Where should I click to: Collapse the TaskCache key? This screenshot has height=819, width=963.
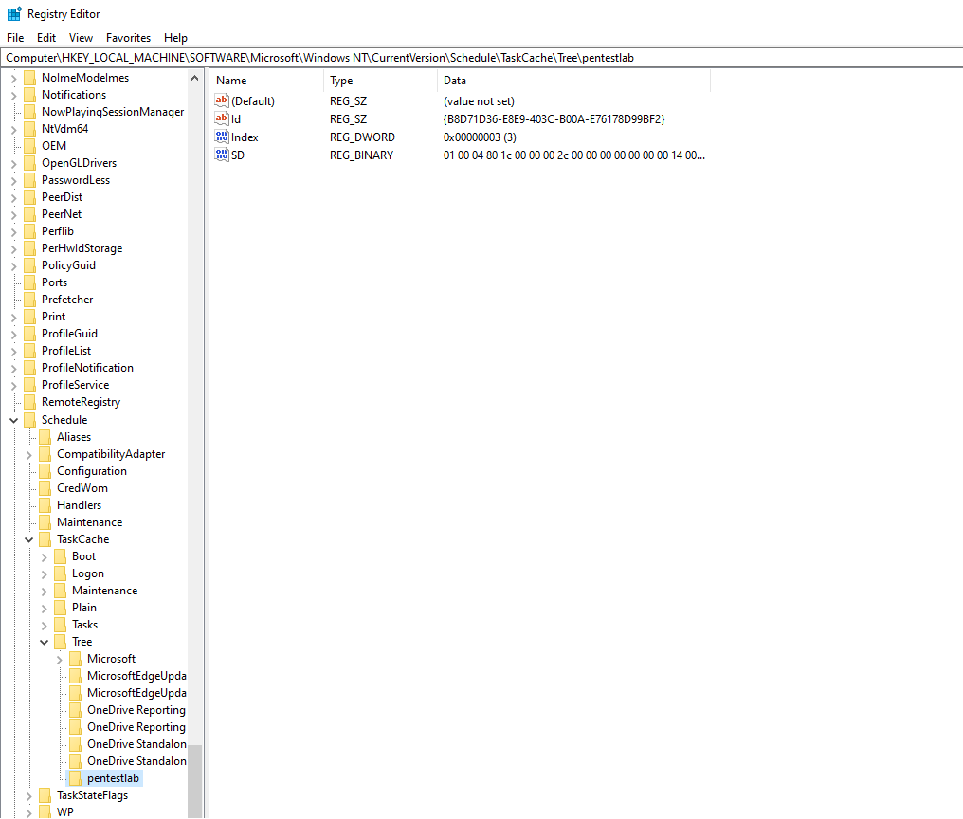[x=29, y=539]
